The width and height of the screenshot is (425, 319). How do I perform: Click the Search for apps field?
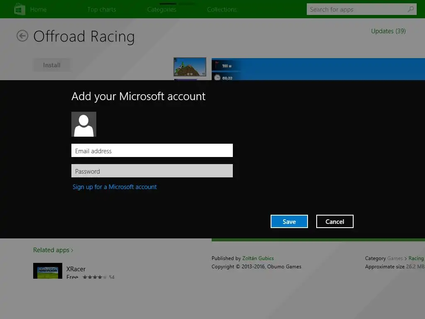click(361, 9)
